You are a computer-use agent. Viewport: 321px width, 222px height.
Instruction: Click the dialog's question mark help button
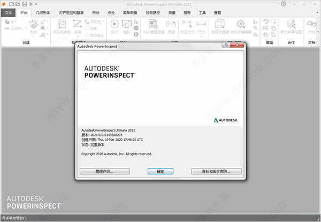click(226, 45)
